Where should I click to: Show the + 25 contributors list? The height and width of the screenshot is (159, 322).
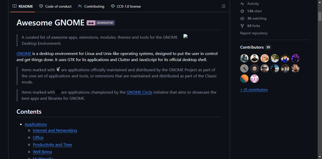click(x=254, y=90)
